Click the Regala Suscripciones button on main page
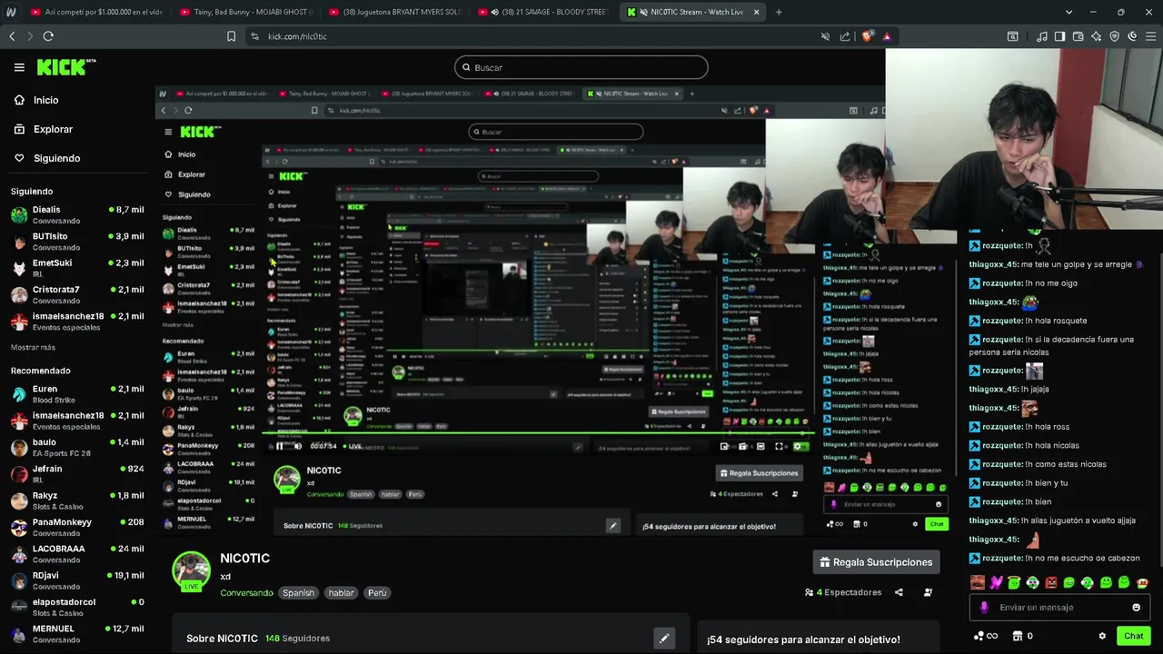Screen dimensions: 1163x654 click(x=876, y=562)
